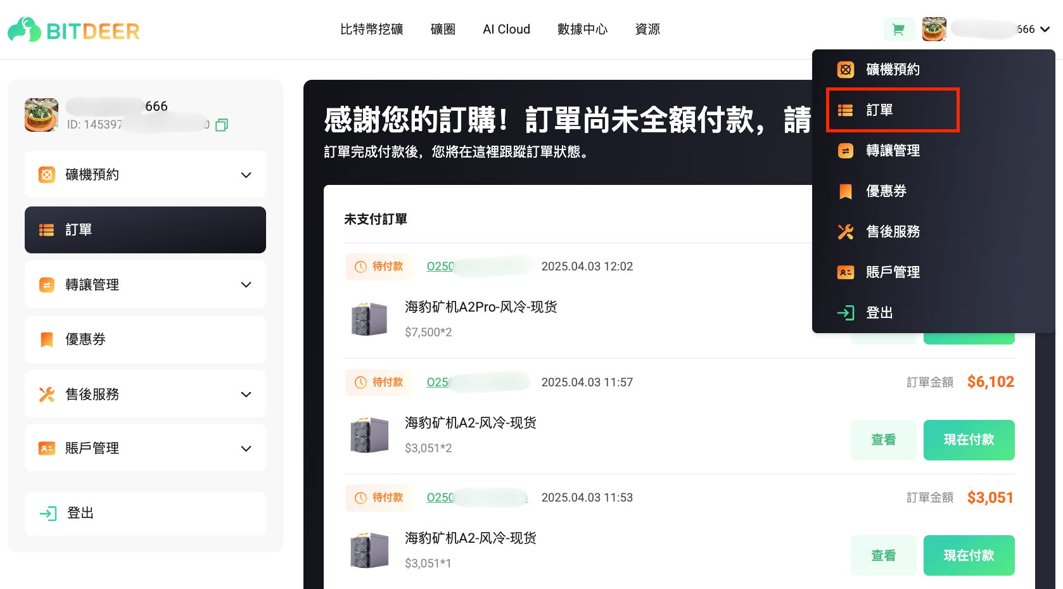Select 礦機預約 in the account dropdown menu
This screenshot has width=1063, height=589.
click(x=934, y=70)
